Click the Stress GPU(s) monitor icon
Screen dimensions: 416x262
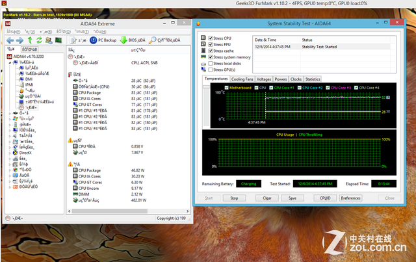tap(203, 70)
